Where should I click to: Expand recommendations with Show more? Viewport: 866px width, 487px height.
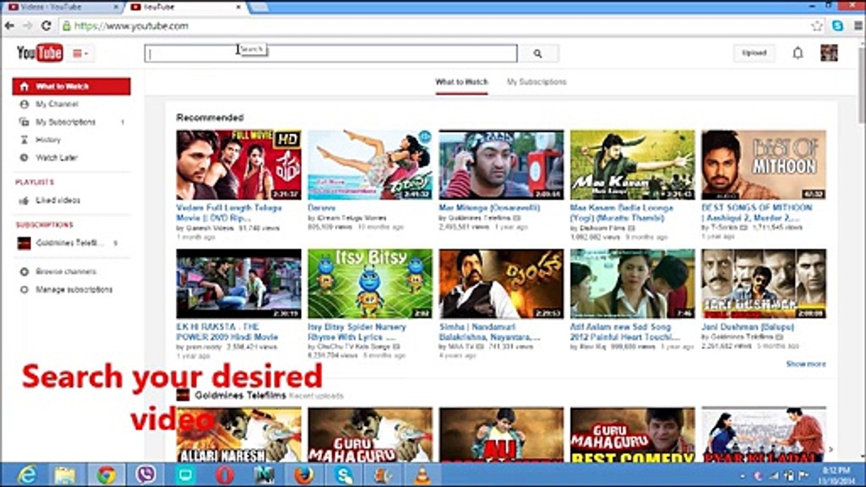click(806, 364)
